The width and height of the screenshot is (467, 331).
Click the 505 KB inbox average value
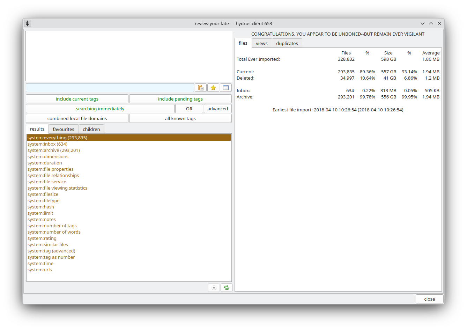[x=432, y=90]
